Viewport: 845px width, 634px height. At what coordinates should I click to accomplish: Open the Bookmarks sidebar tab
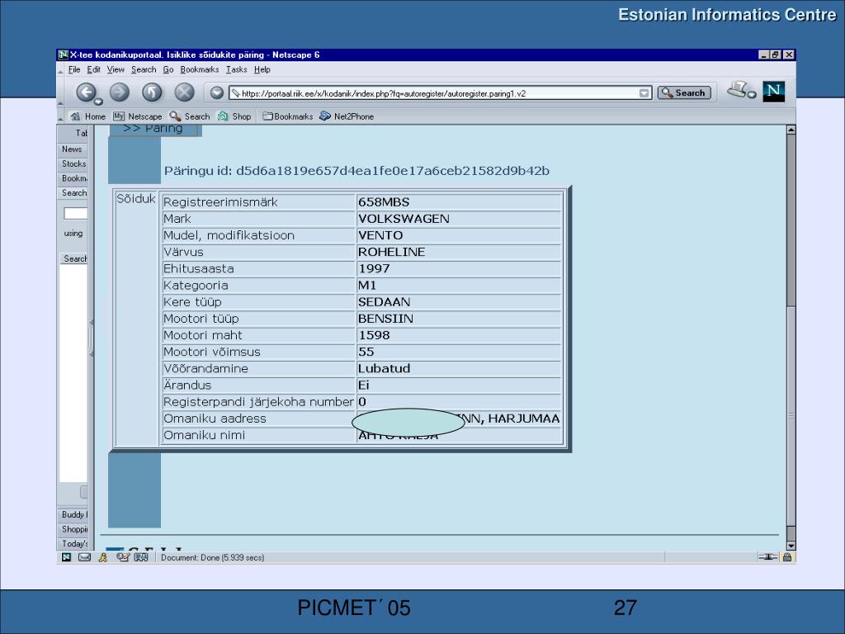click(x=73, y=178)
